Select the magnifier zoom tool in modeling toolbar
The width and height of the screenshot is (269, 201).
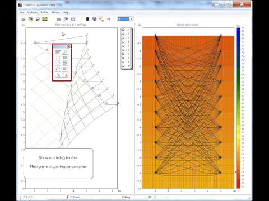65,52
